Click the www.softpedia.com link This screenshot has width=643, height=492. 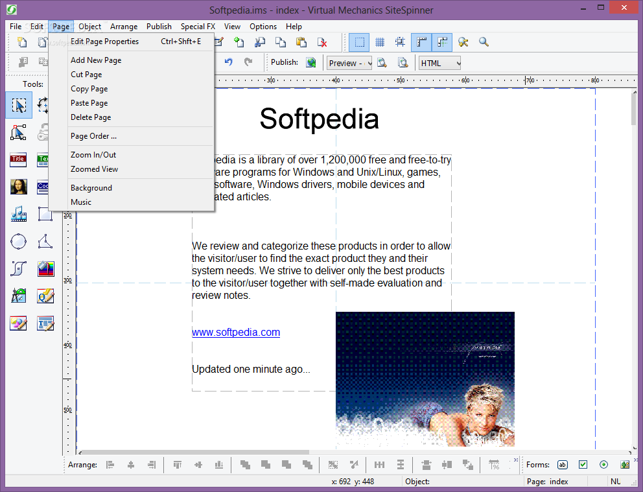[x=236, y=332]
